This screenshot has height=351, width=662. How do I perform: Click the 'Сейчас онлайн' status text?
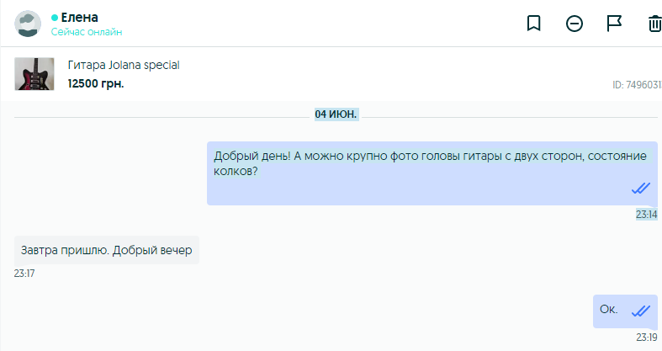[x=87, y=32]
